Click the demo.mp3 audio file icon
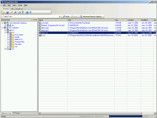The height and width of the screenshot is (118, 157). [x=40, y=28]
